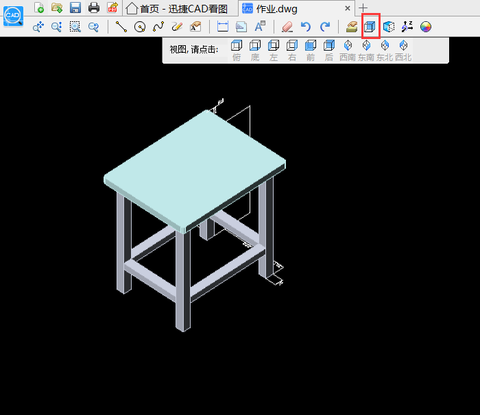Select the line drawing tool
The height and width of the screenshot is (415, 480).
pos(121,27)
